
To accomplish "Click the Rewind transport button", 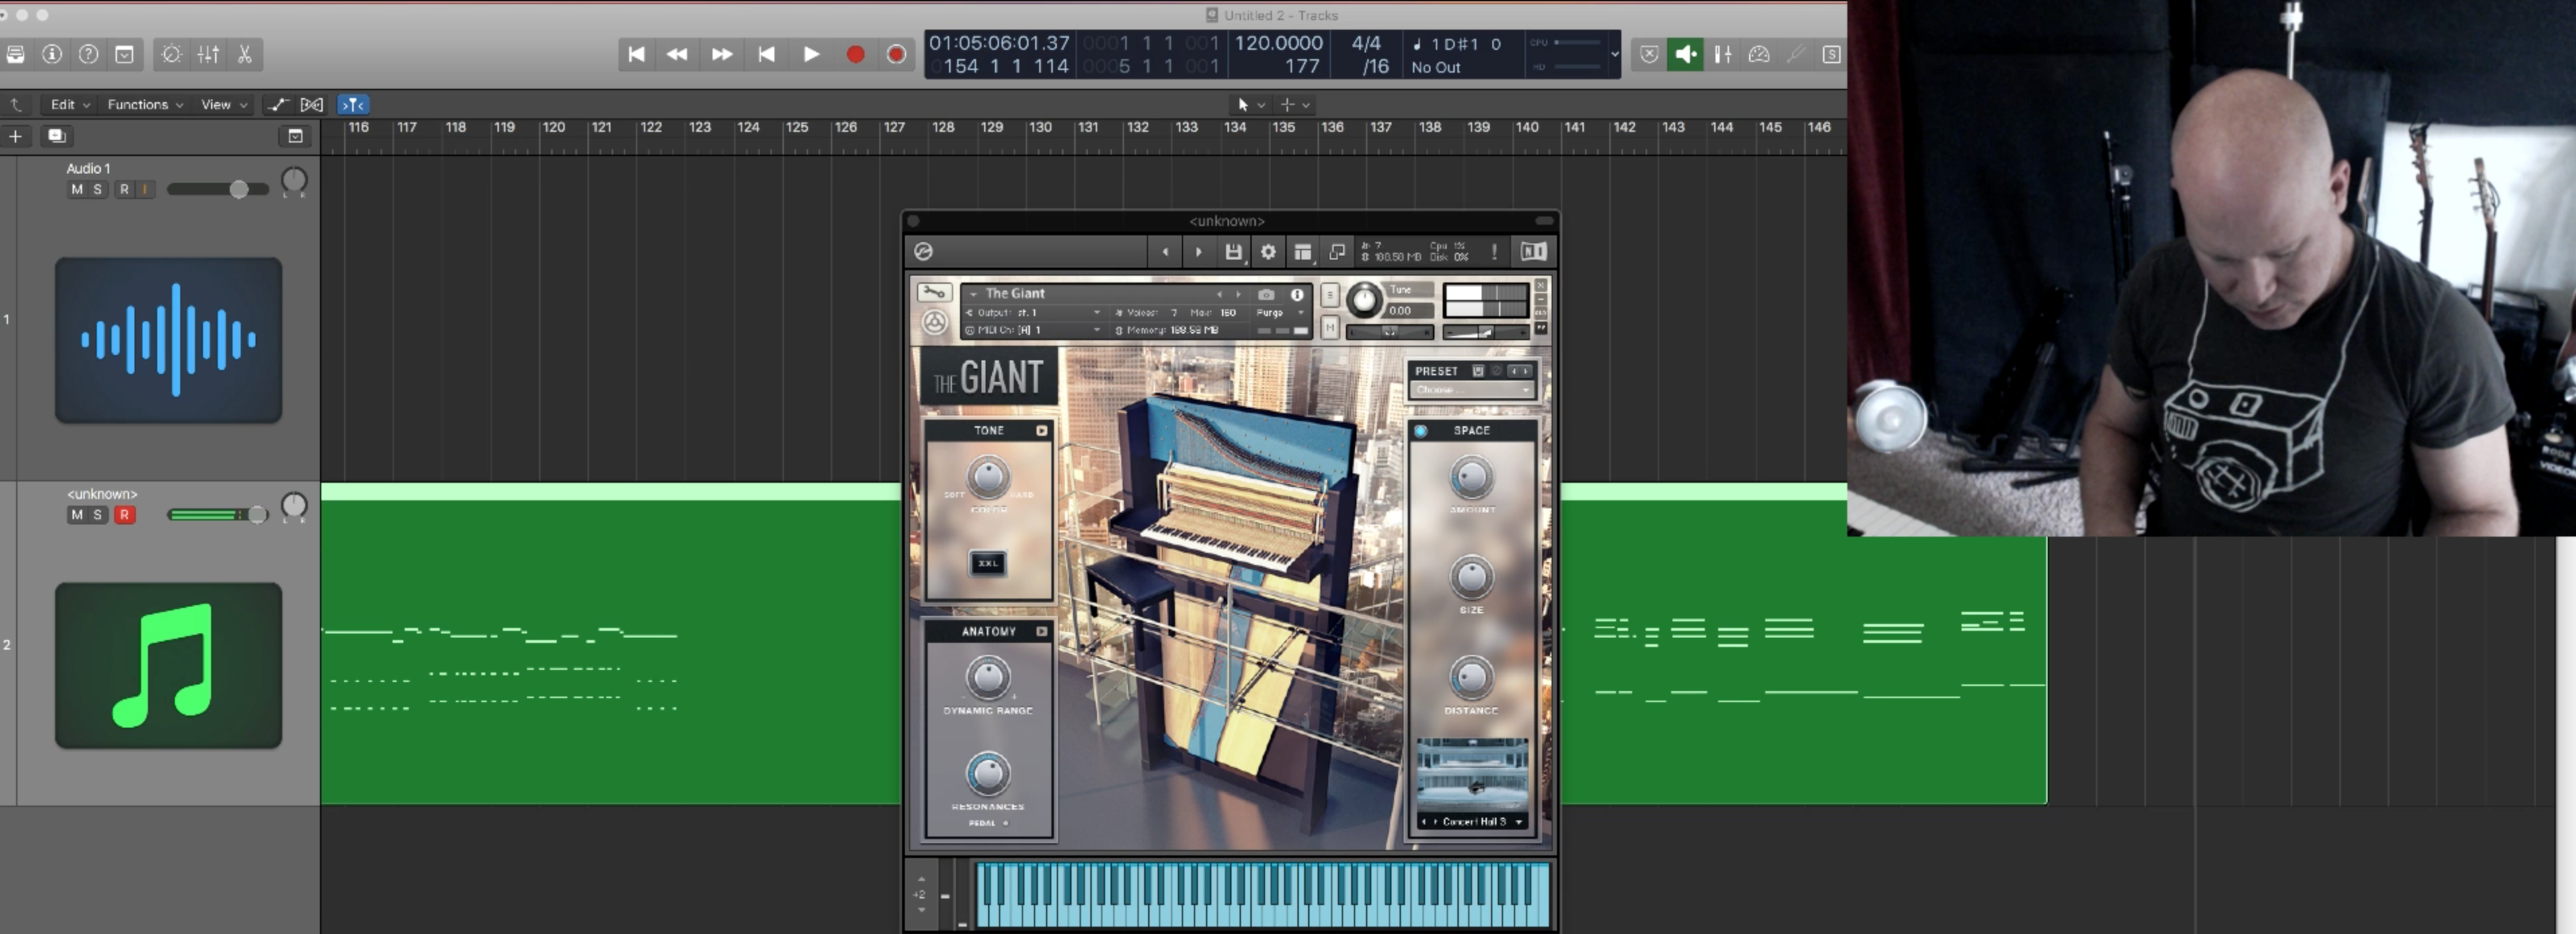I will click(677, 54).
